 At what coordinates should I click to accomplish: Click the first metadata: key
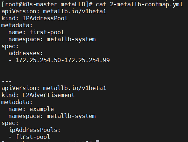pos(17,25)
